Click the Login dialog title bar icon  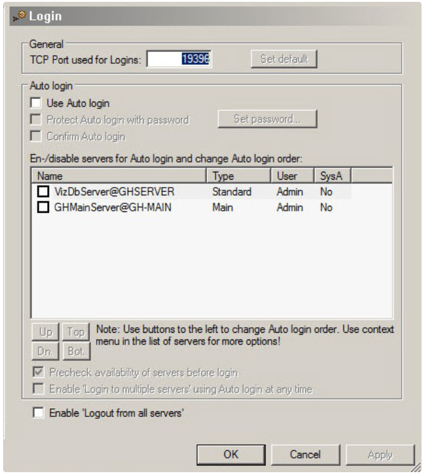point(19,15)
